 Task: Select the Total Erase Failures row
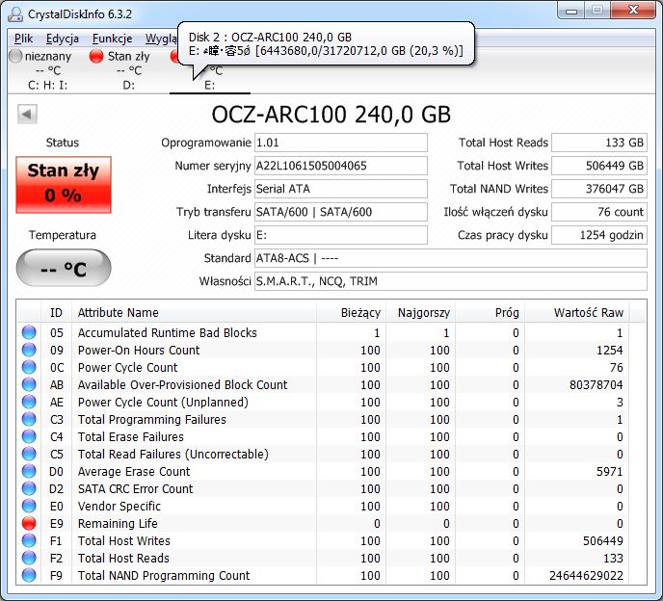coord(331,436)
